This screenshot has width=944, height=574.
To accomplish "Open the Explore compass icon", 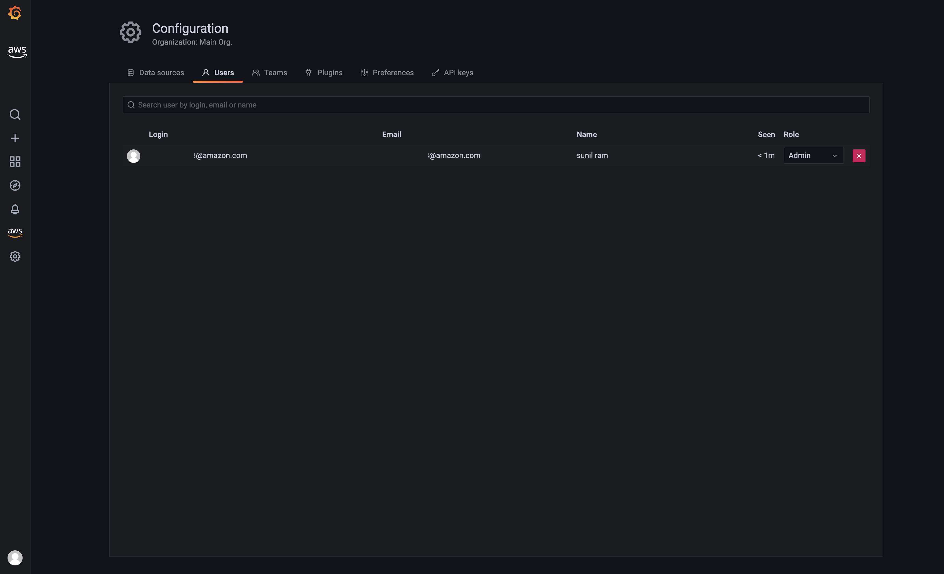I will [x=15, y=185].
